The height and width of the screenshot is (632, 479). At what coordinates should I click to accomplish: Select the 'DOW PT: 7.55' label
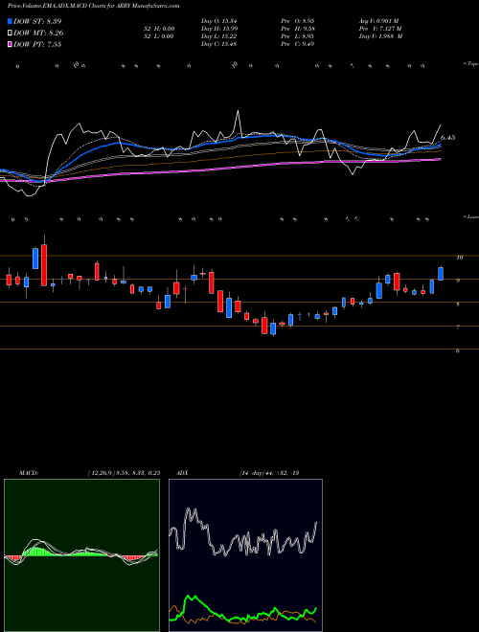point(37,44)
